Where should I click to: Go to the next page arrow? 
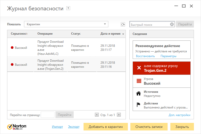119,115
